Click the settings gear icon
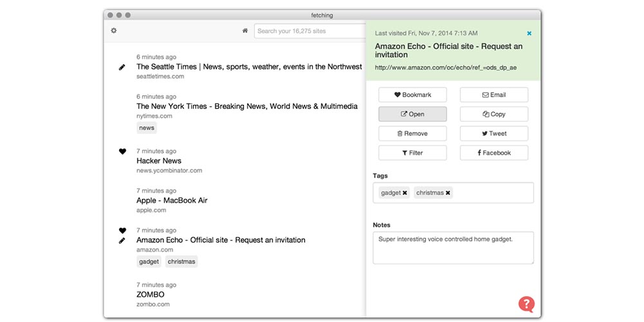Screen dimensions: 644x322 pos(114,30)
